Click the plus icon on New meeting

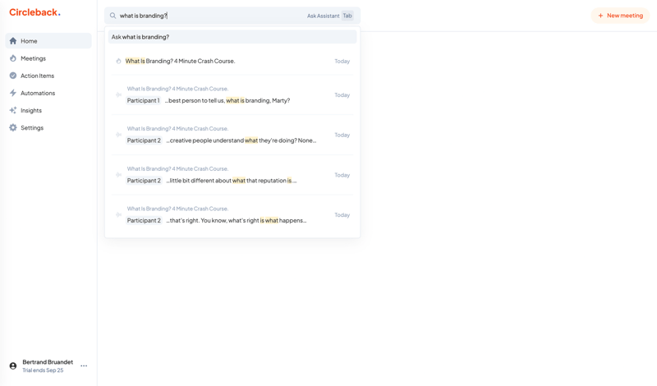[600, 16]
